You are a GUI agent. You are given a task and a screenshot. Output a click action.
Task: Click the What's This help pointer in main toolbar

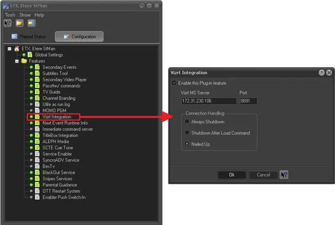(x=8, y=23)
